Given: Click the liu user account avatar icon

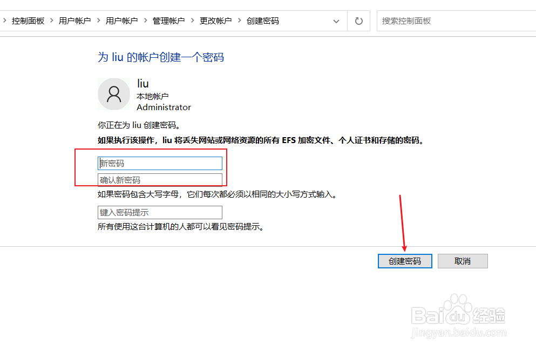Looking at the screenshot, I should 113,93.
